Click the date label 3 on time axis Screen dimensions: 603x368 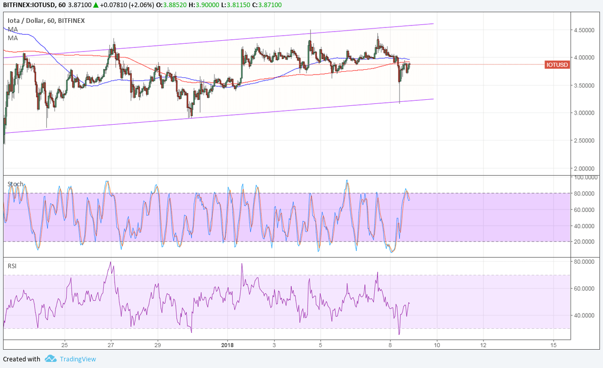pyautogui.click(x=274, y=345)
